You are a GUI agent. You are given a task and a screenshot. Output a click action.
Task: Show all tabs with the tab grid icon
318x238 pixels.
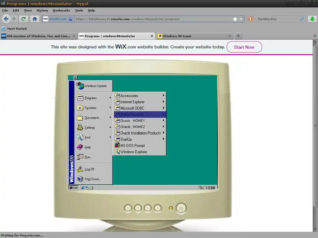click(x=315, y=36)
